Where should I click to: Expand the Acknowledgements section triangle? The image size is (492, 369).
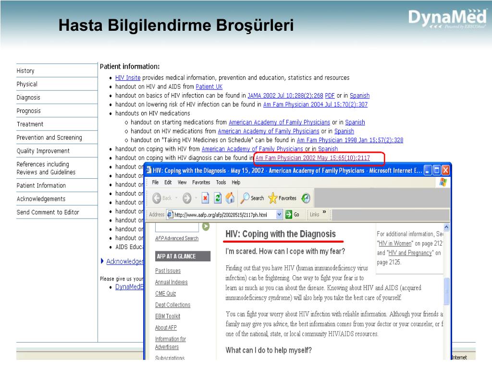[x=102, y=261]
